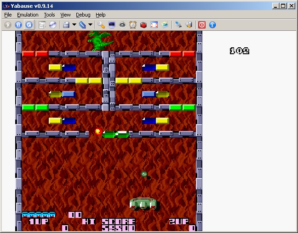Open settings via the wrench icon
This screenshot has height=233, width=298.
(101, 25)
